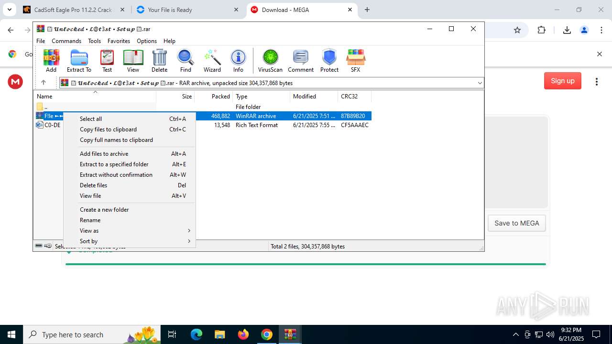Show hidden system tray icons
This screenshot has width=612, height=344.
click(515, 334)
